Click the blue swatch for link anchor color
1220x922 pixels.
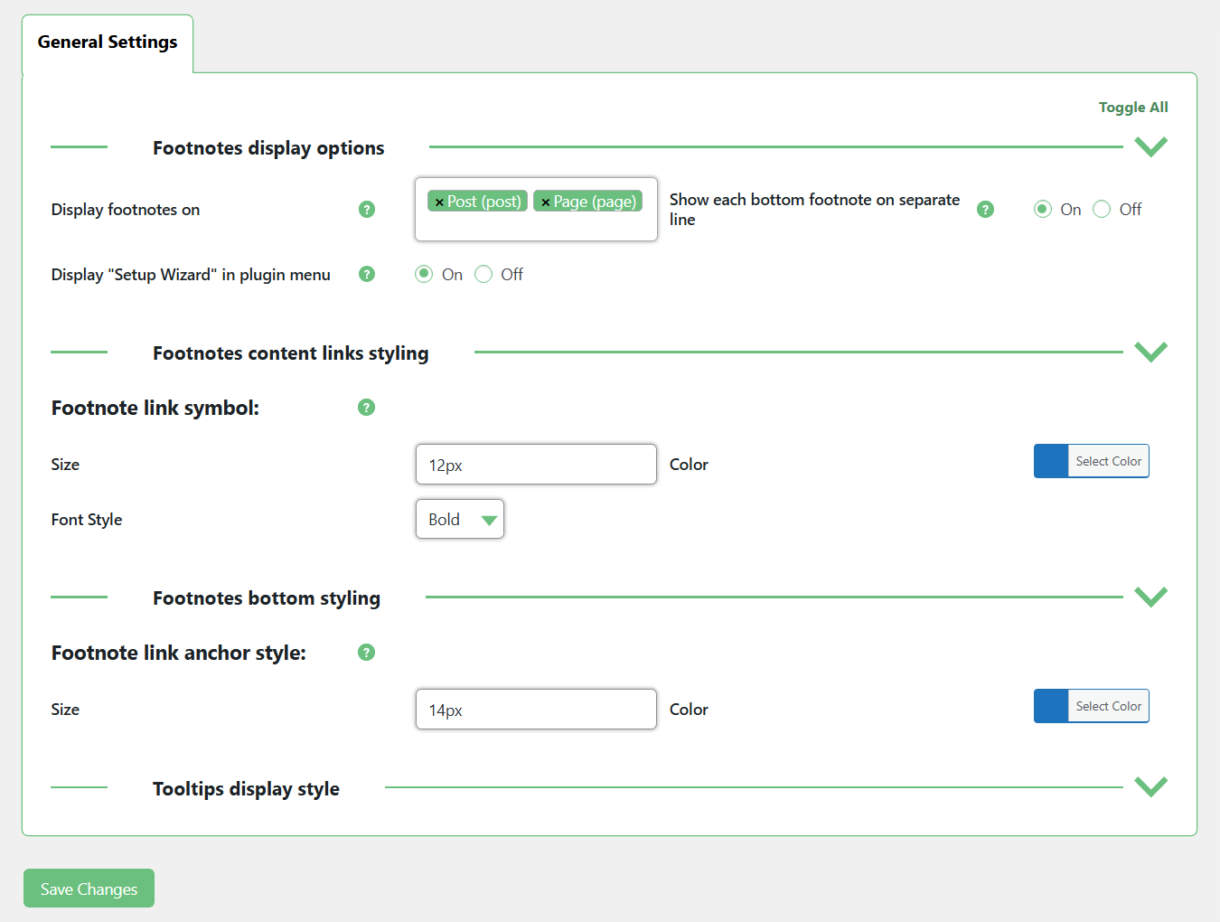(1051, 706)
